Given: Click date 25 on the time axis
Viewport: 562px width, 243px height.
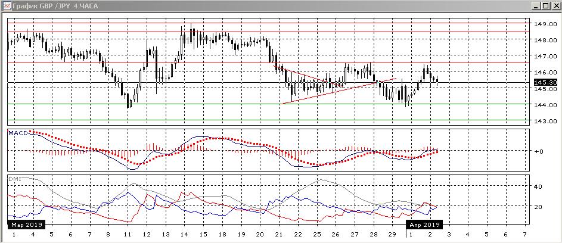Looking at the screenshot, I should 316,235.
